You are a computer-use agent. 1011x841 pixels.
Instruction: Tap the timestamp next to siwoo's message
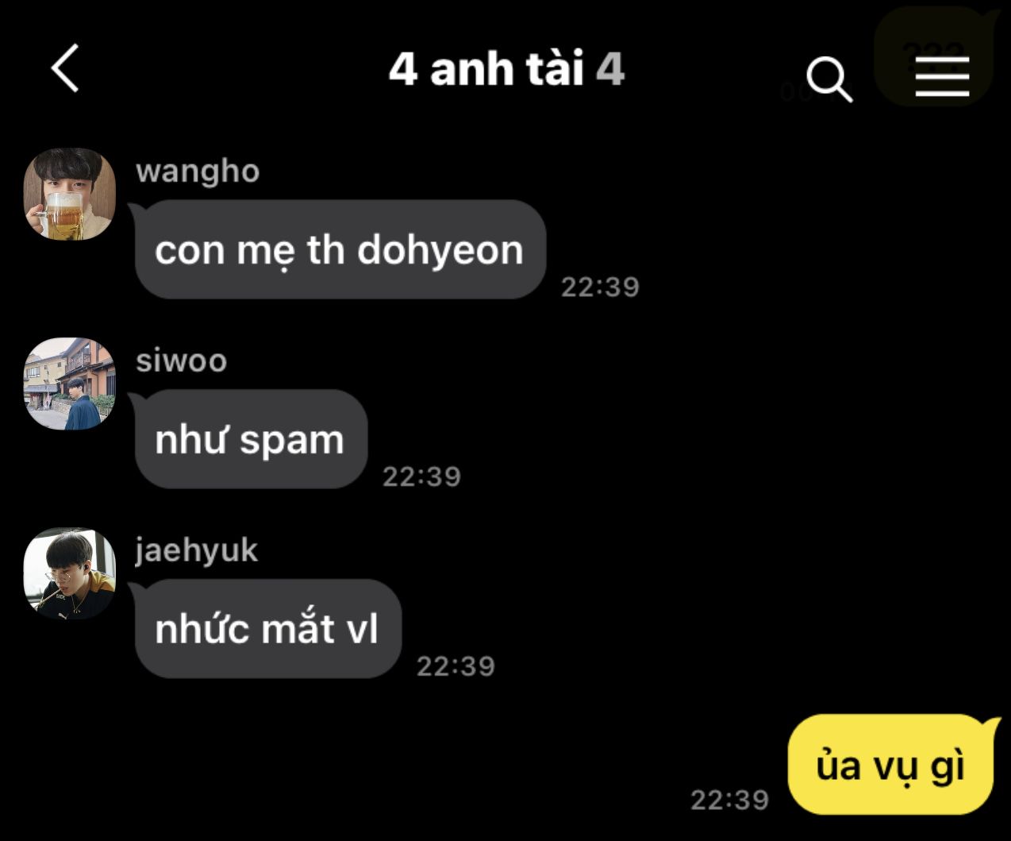point(421,476)
